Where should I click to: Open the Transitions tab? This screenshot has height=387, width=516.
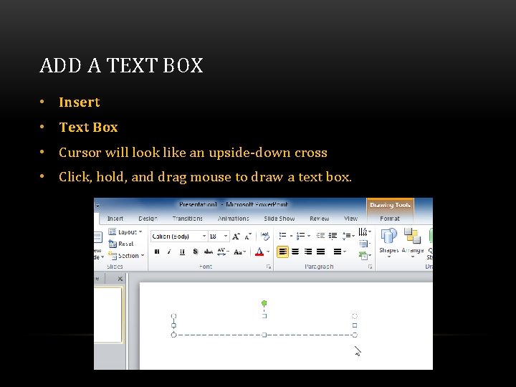187,219
